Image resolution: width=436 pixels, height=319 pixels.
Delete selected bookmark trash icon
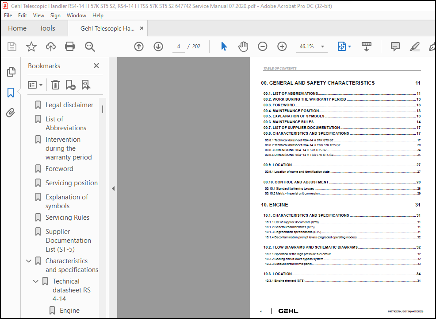pyautogui.click(x=55, y=85)
